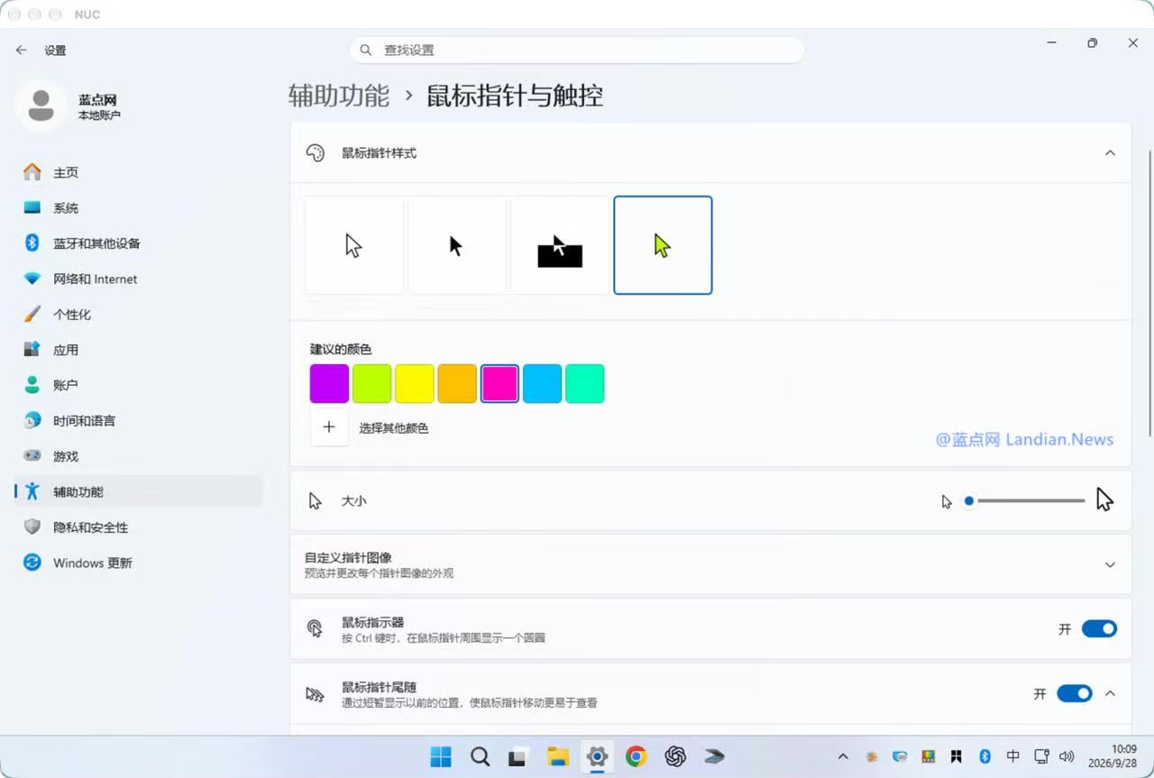This screenshot has height=778, width=1154.
Task: Pick the turquoise suggested color
Action: tap(584, 383)
